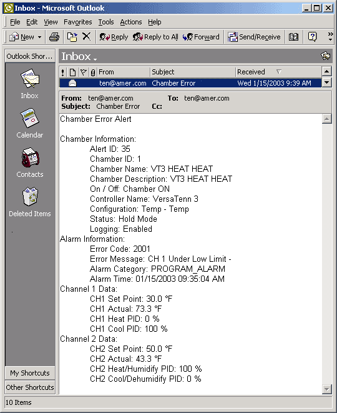Click the Help question mark icon

point(312,37)
